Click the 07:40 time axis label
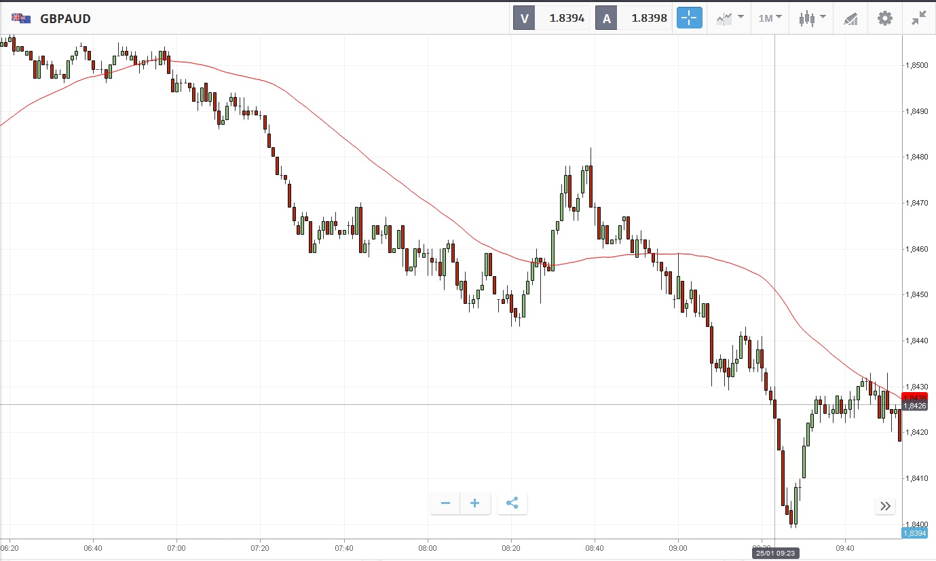 point(344,547)
